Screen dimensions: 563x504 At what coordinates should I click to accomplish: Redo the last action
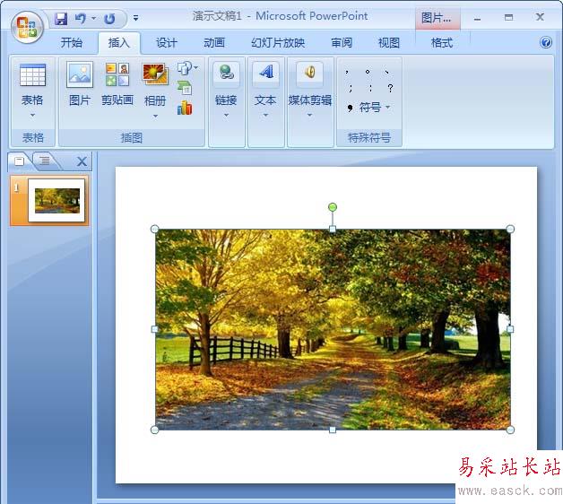[x=109, y=18]
